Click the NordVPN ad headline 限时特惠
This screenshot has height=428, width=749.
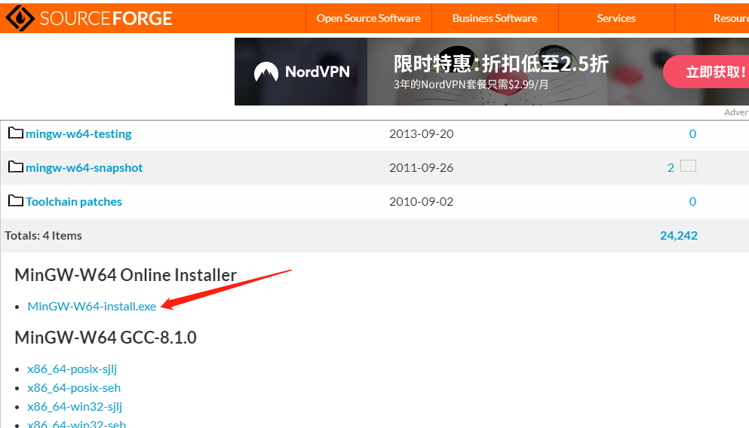[x=501, y=63]
